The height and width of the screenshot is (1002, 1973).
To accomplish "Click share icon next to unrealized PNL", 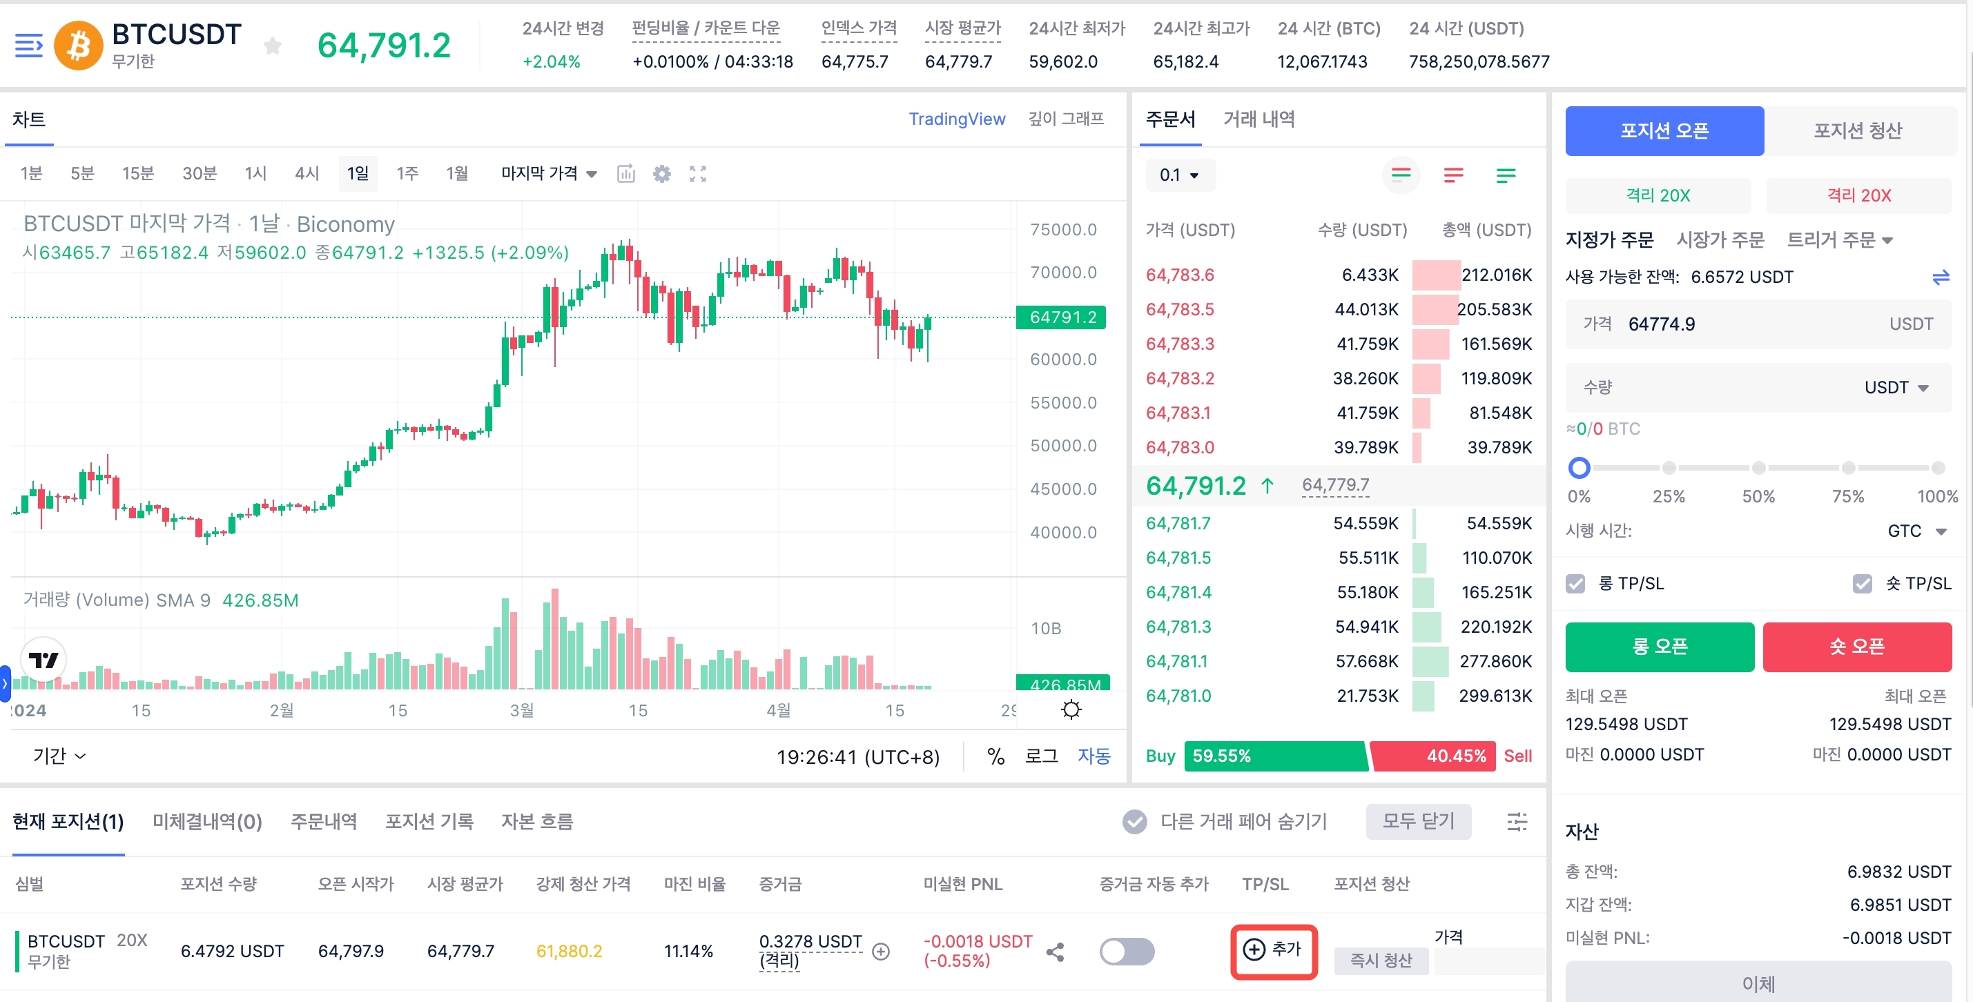I will point(1055,952).
